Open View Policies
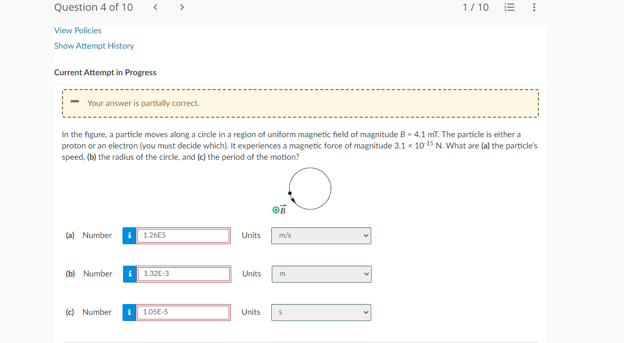 (77, 30)
